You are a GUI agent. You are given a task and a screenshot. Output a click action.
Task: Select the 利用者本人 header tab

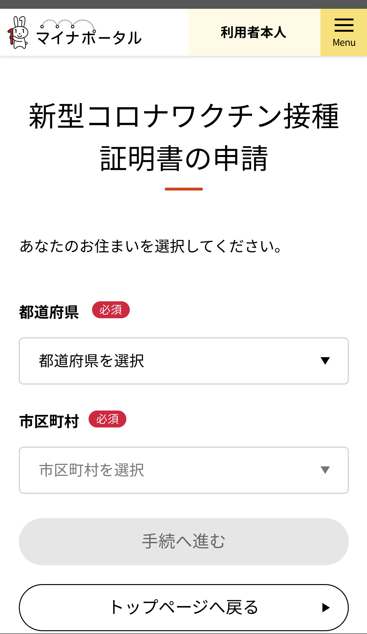coord(254,33)
